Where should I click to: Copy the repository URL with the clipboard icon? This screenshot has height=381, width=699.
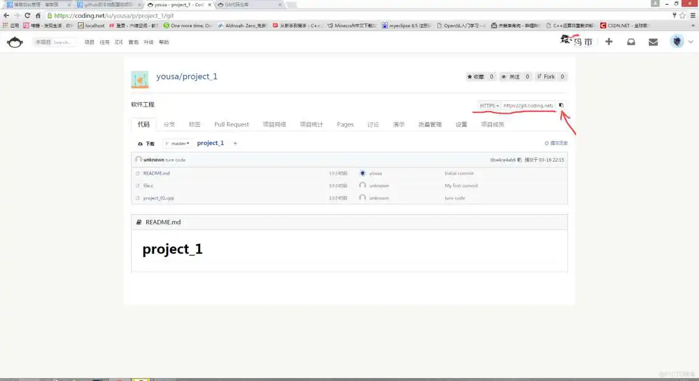pyautogui.click(x=561, y=106)
